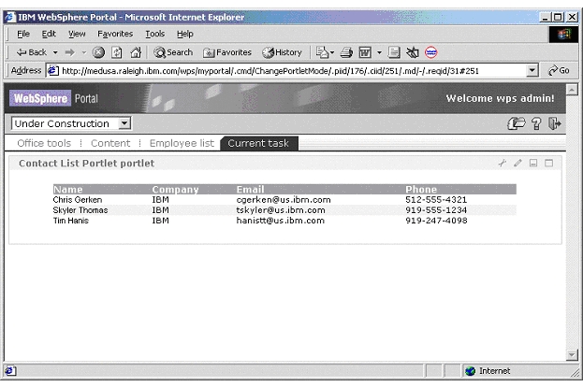Click the Name column header

pyautogui.click(x=68, y=190)
